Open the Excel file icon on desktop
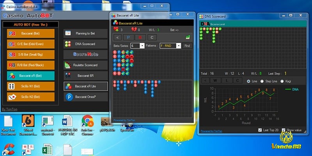The height and width of the screenshot is (156, 312). (48, 149)
